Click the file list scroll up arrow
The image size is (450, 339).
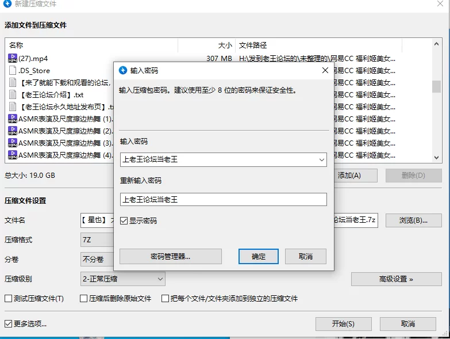437,44
